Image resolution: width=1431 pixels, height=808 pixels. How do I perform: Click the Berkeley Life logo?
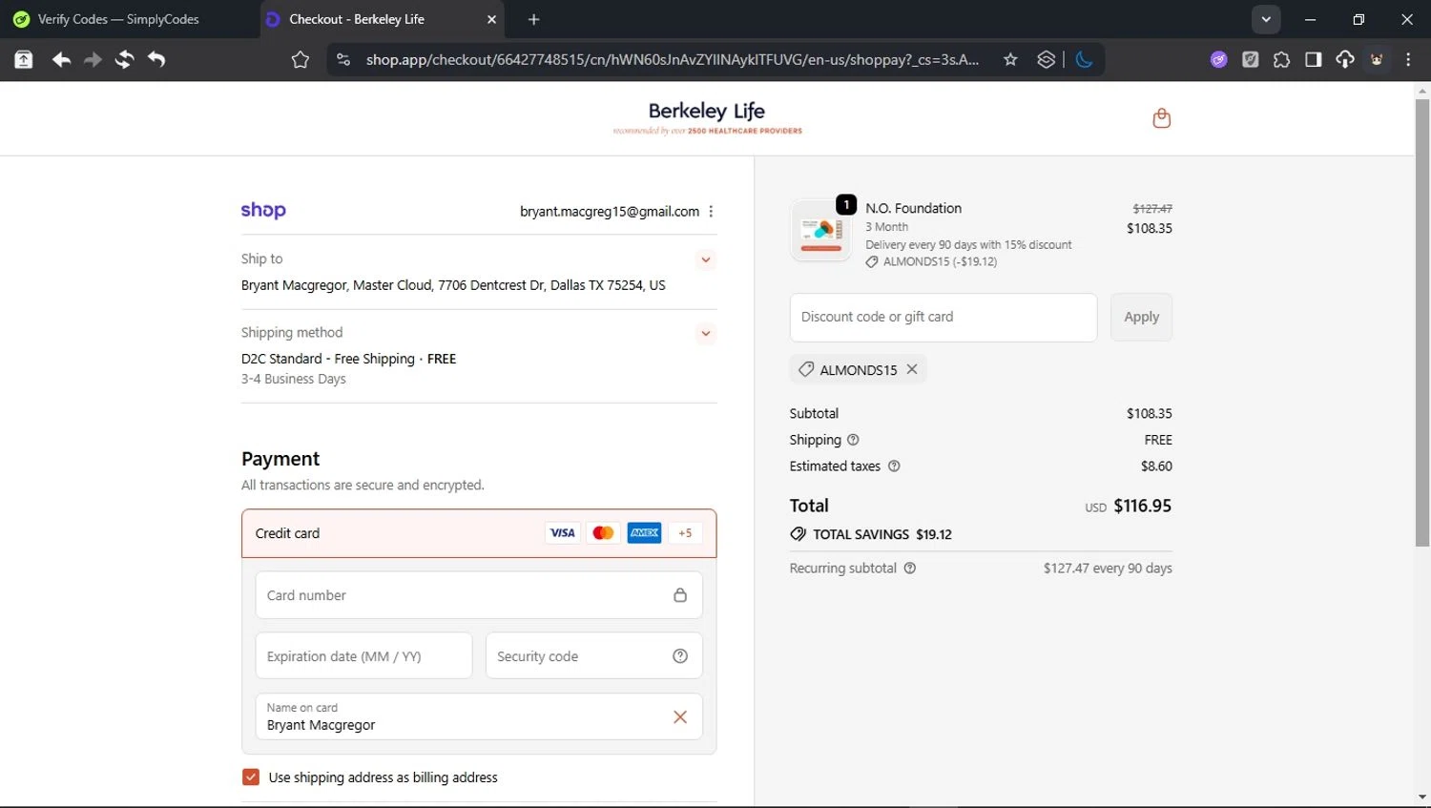tap(707, 118)
